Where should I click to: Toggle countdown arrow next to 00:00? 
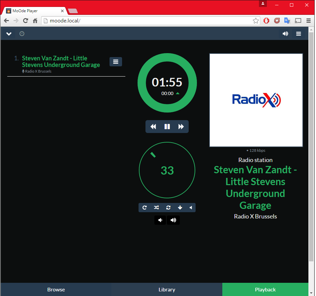[177, 93]
